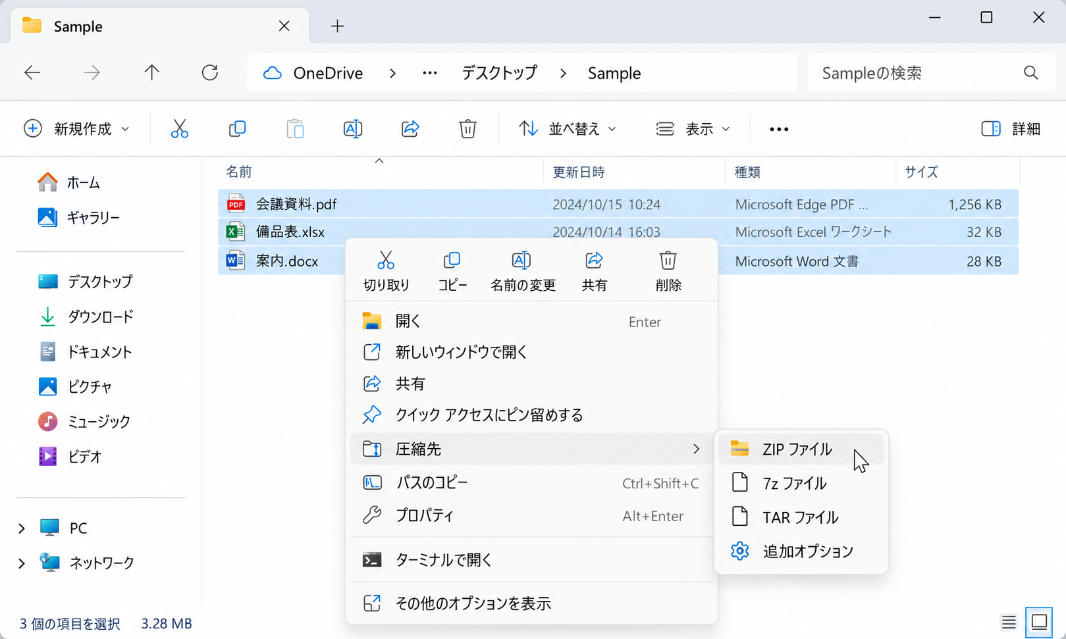Switch to large thumbnails view in status bar
Image resolution: width=1066 pixels, height=639 pixels.
[1040, 622]
